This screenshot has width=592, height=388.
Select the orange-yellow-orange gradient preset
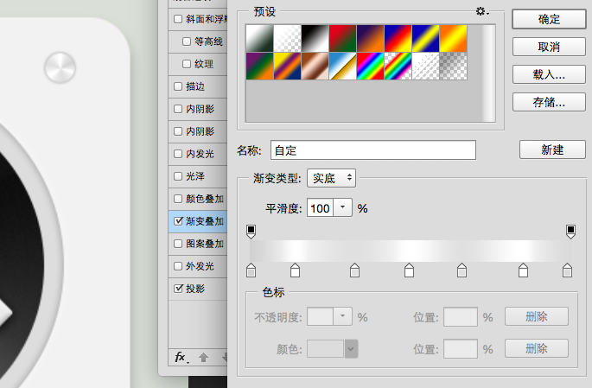point(454,39)
